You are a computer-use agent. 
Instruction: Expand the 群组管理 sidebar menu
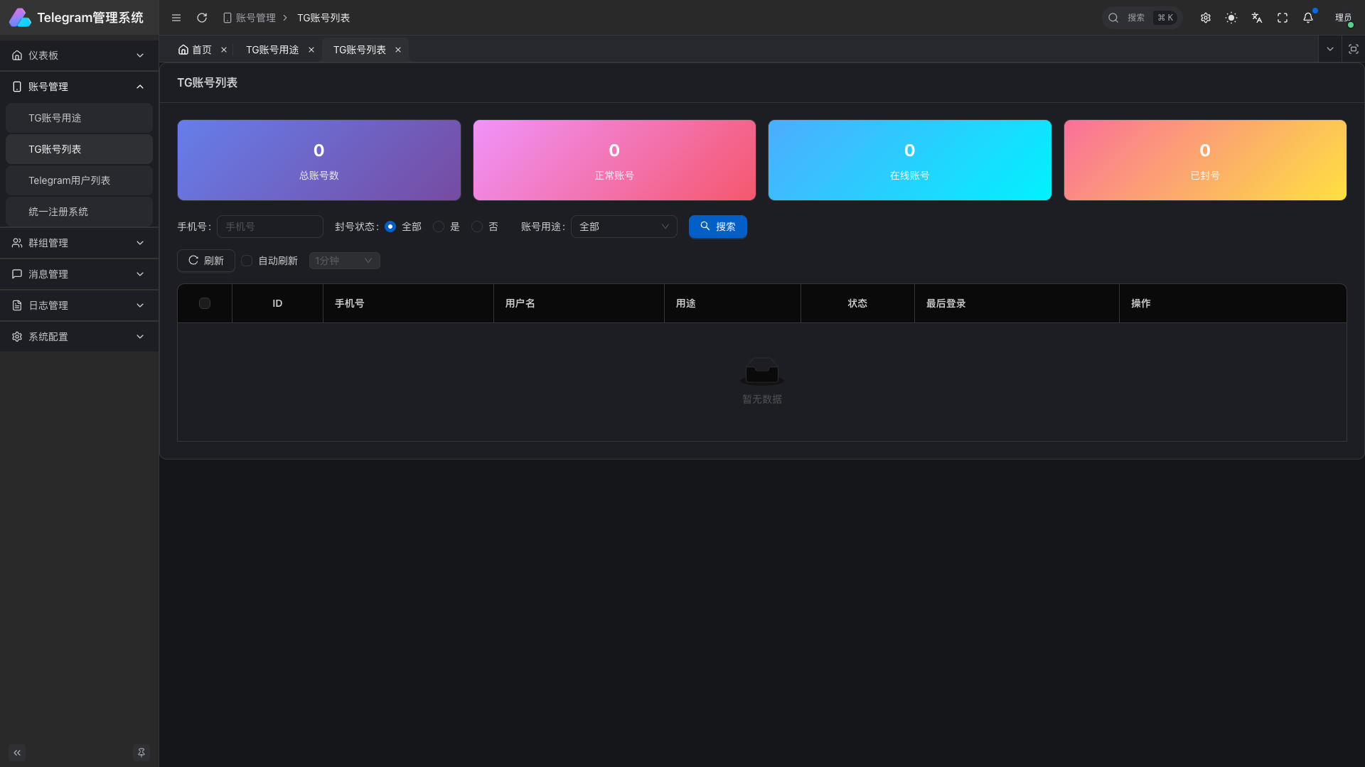[x=78, y=243]
